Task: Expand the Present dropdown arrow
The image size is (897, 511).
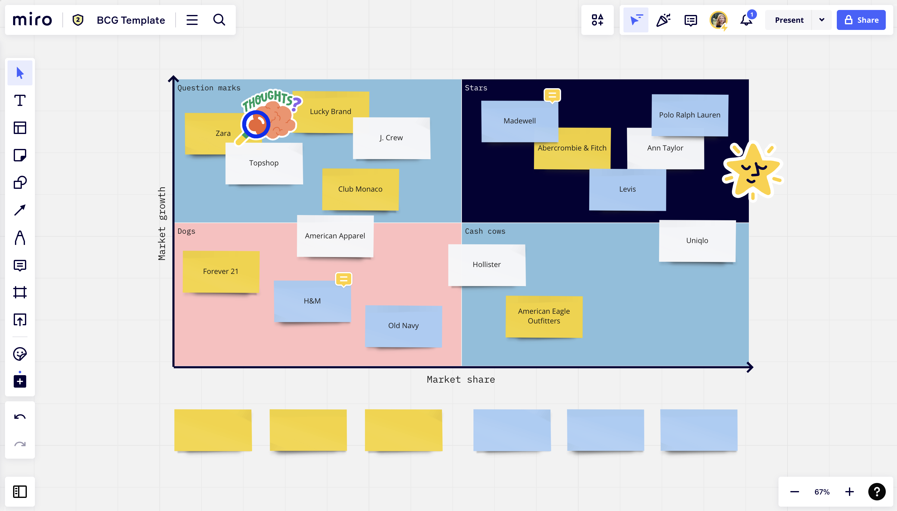Action: click(822, 20)
